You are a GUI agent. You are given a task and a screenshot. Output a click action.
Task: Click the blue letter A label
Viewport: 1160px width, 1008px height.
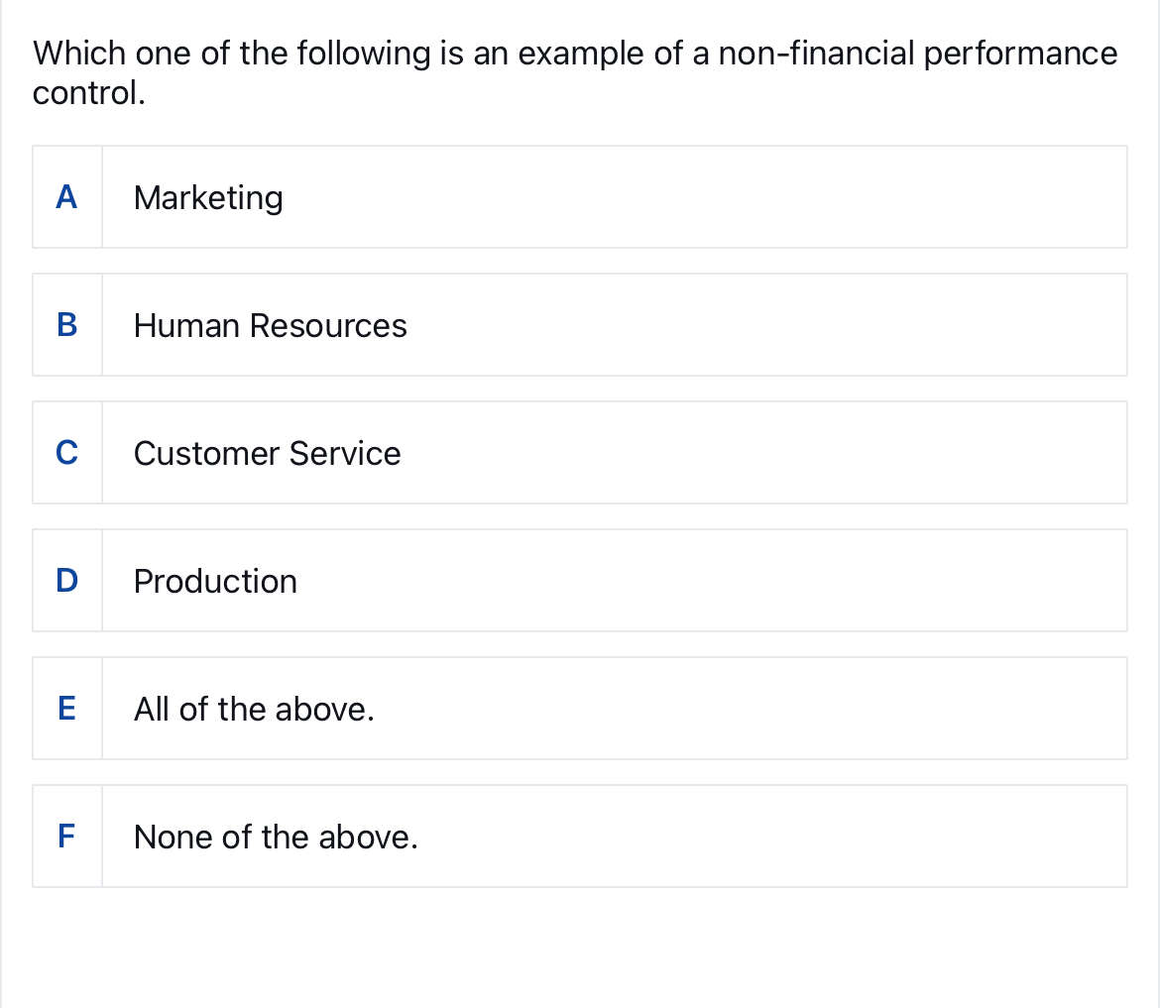(65, 197)
